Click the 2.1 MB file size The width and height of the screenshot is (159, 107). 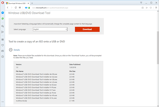(72, 101)
